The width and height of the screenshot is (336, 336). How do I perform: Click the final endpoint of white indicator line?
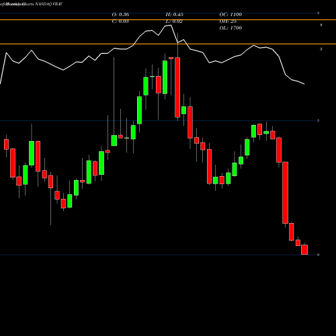[x=304, y=84]
